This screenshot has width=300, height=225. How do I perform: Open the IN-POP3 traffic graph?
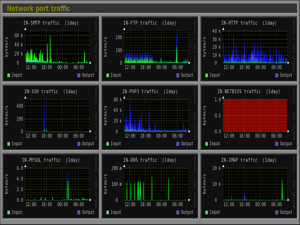[149, 116]
